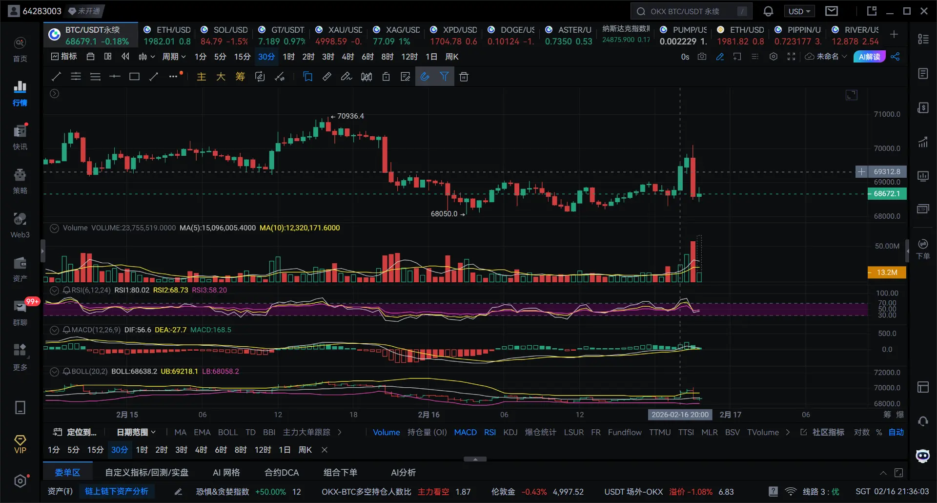Open the 下单 order panel icon

(923, 249)
